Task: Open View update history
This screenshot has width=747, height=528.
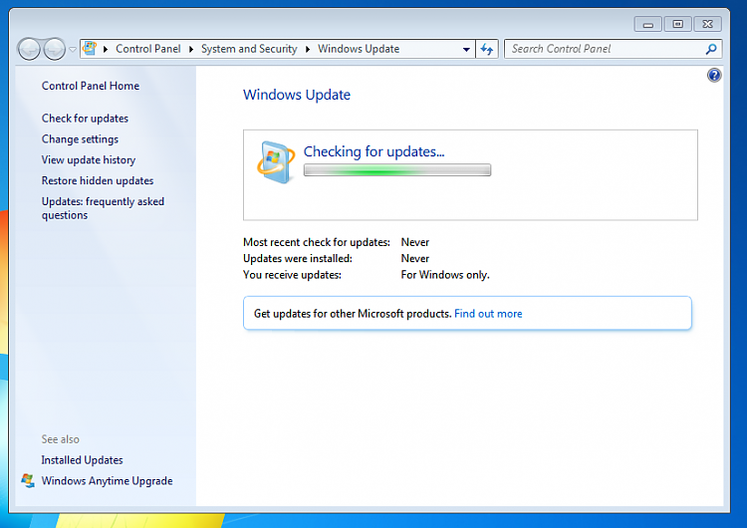Action: coord(89,160)
